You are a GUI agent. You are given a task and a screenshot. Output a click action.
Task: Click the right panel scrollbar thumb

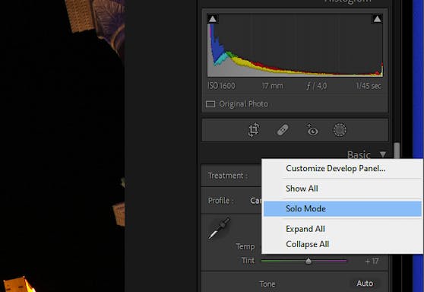click(397, 151)
